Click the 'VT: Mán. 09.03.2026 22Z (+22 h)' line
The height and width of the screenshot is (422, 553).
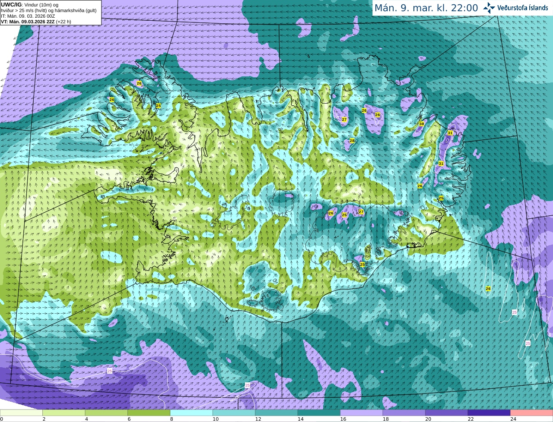[x=36, y=22]
